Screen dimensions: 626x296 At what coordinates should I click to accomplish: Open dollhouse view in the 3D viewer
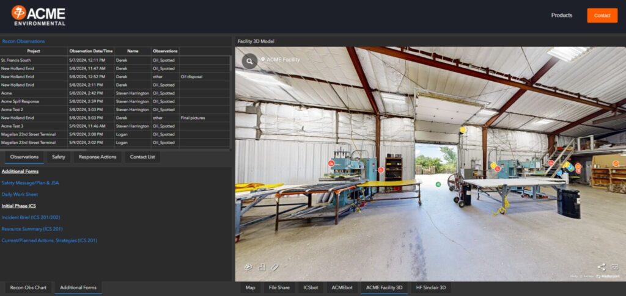(x=248, y=267)
